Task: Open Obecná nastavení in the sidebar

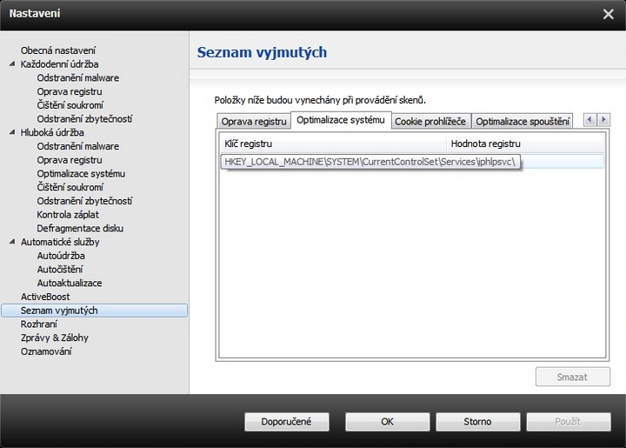Action: (58, 50)
